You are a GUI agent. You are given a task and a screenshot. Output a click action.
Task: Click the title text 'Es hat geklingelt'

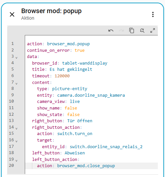tap(71, 69)
